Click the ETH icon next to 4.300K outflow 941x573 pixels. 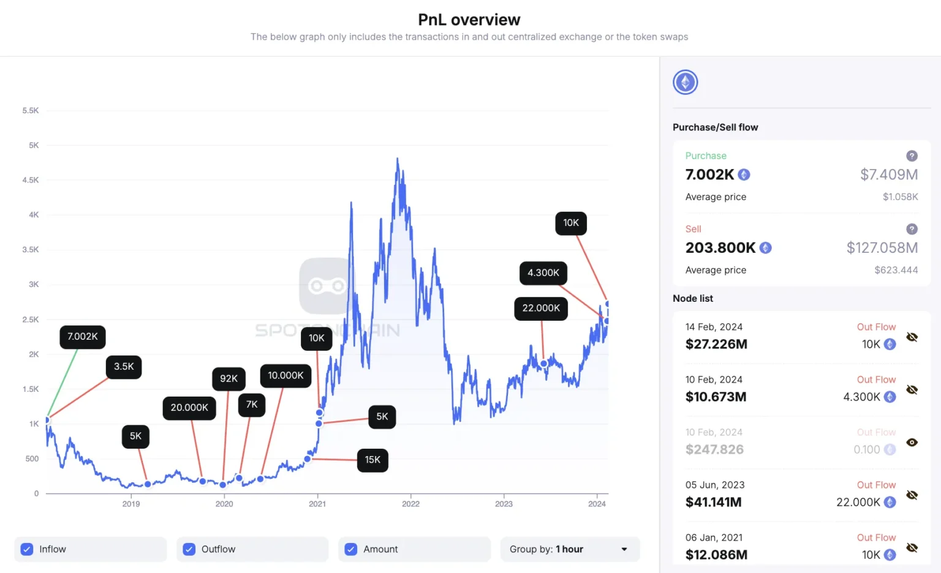click(890, 397)
